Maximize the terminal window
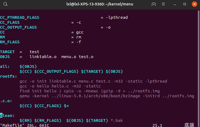 (x=185, y=4)
